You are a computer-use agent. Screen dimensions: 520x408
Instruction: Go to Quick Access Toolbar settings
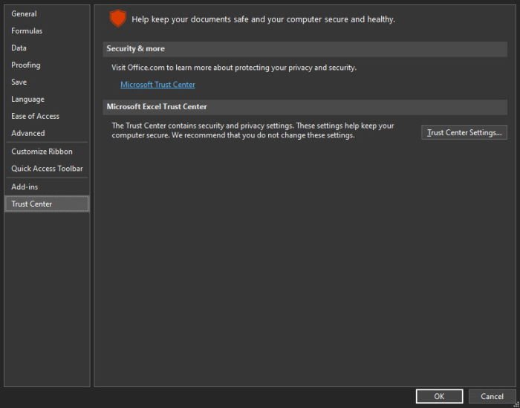pyautogui.click(x=47, y=169)
